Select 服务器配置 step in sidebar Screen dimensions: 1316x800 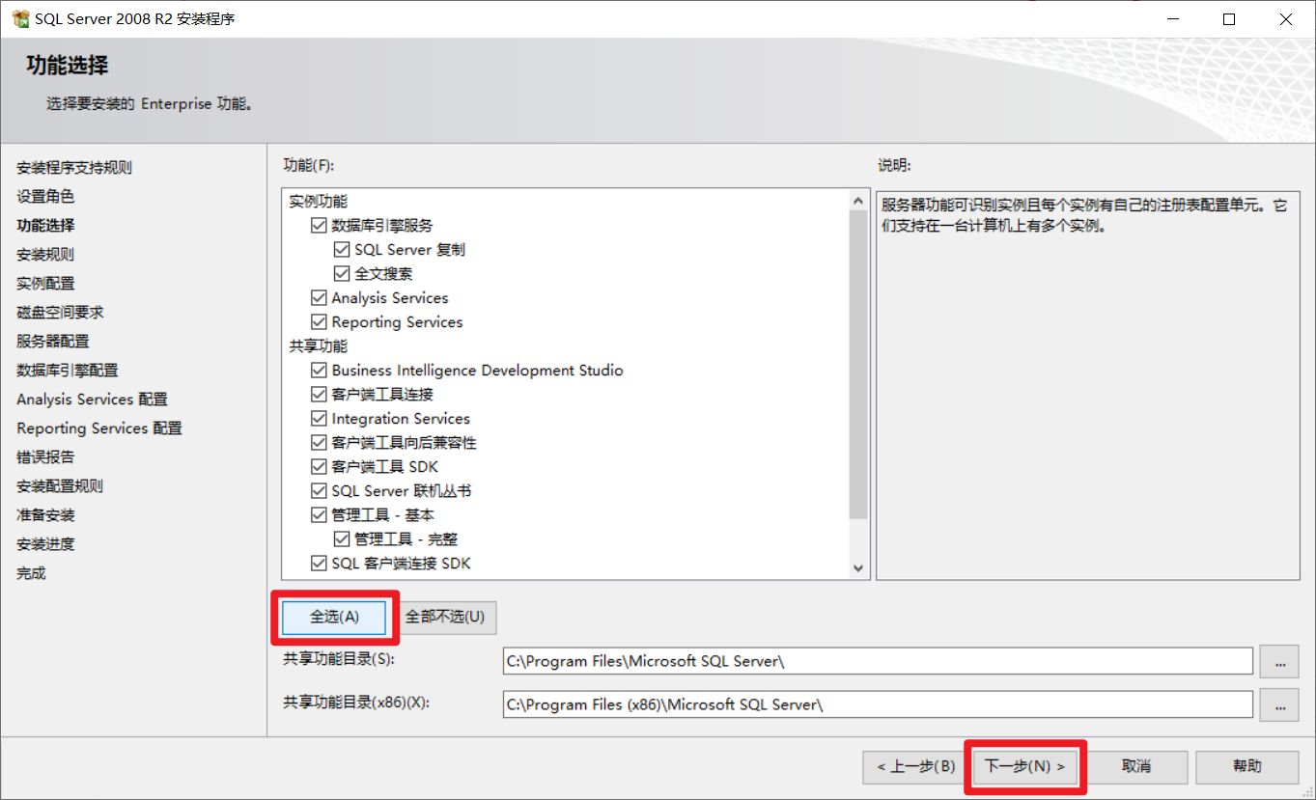point(53,342)
